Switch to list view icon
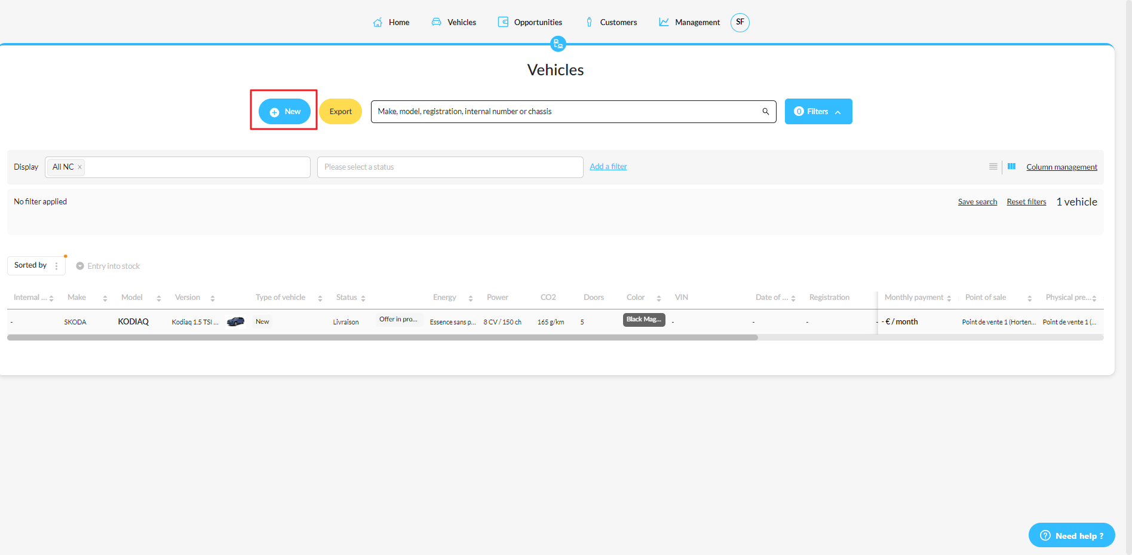 coord(993,167)
